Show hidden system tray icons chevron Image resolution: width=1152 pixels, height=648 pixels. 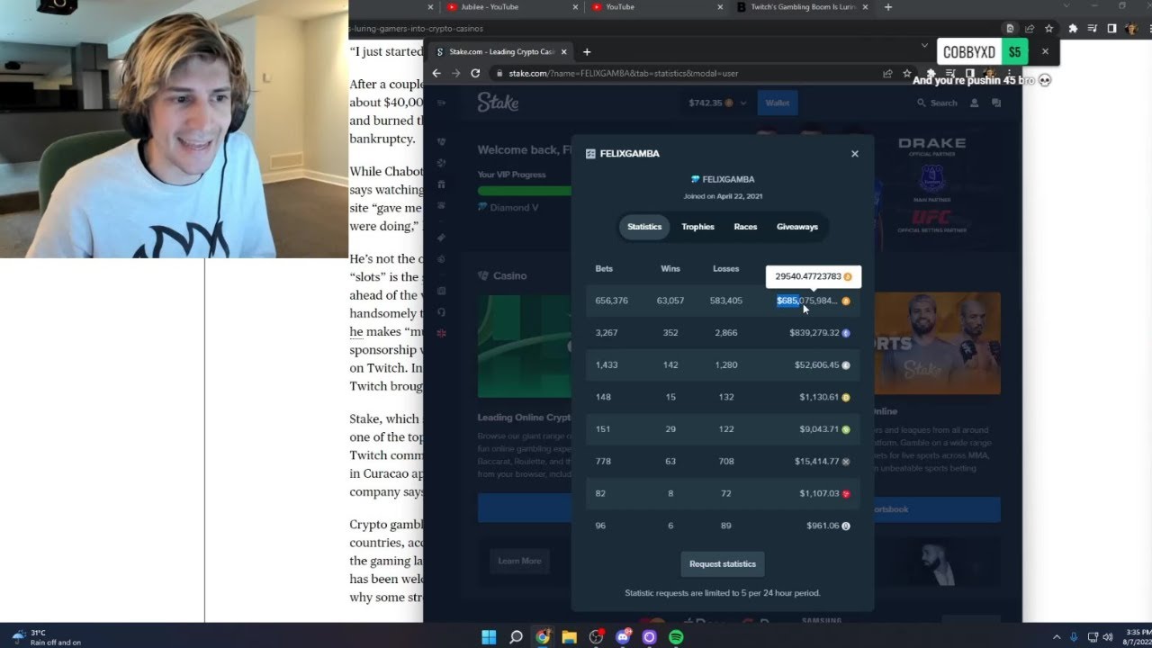click(1057, 637)
